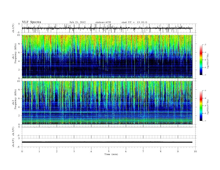This screenshot has width=220, height=170.
Task: Click time axis tick label "3"
Action: click(74, 151)
